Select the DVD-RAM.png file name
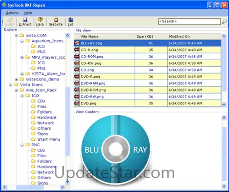229x192 pixels. coord(93,83)
